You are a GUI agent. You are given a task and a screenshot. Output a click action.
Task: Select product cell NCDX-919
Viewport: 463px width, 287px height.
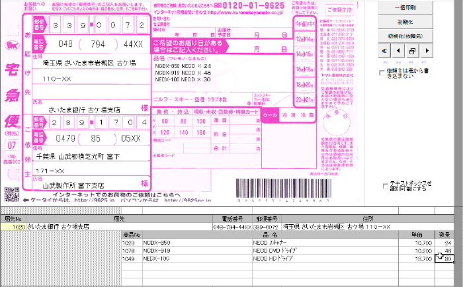coord(197,251)
